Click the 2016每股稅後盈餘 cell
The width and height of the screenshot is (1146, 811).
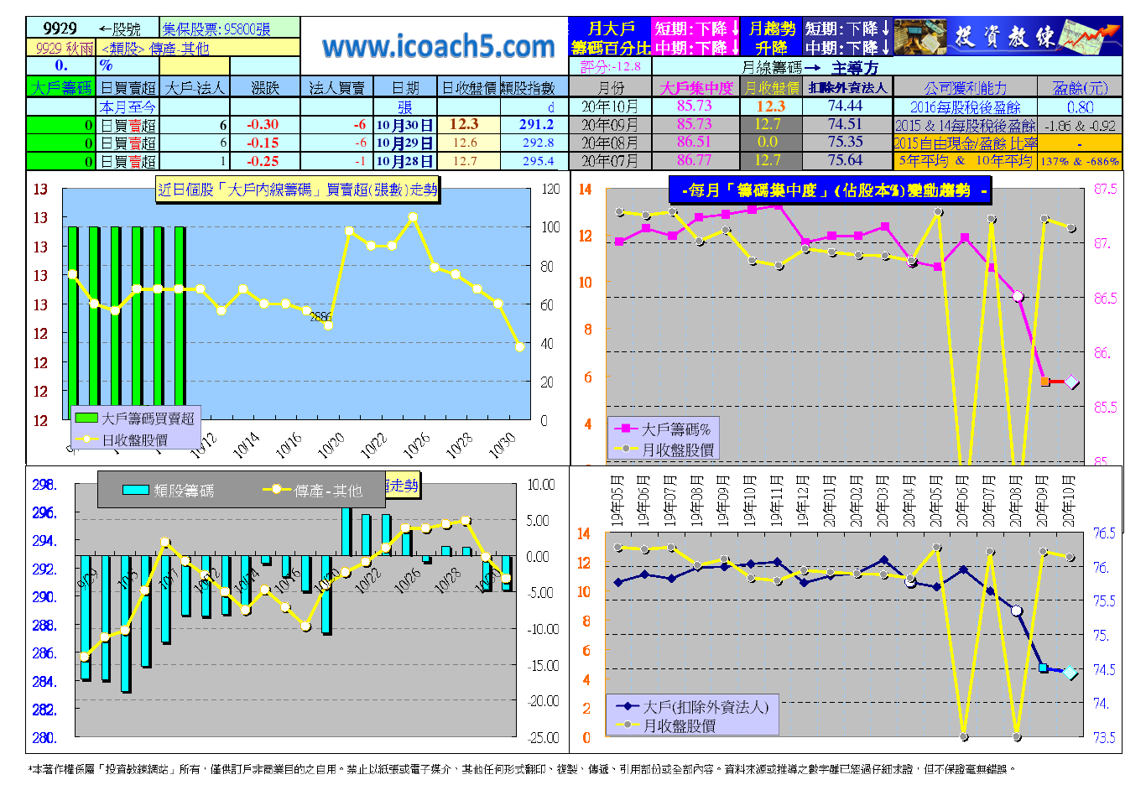tap(966, 107)
